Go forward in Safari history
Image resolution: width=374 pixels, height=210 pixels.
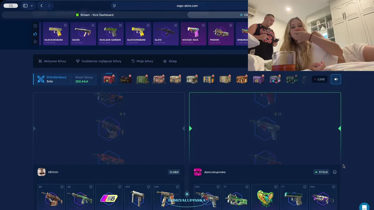click(x=49, y=6)
